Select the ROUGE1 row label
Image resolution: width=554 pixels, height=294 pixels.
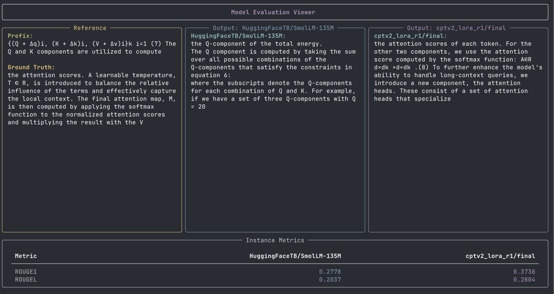pos(26,272)
